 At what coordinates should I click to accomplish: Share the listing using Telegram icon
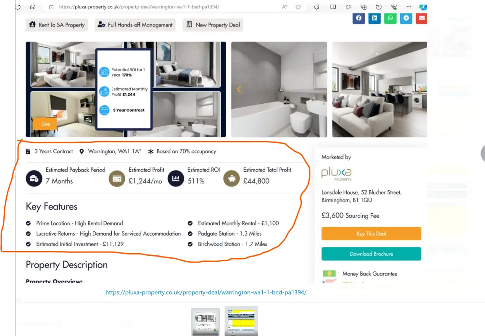coord(406,18)
